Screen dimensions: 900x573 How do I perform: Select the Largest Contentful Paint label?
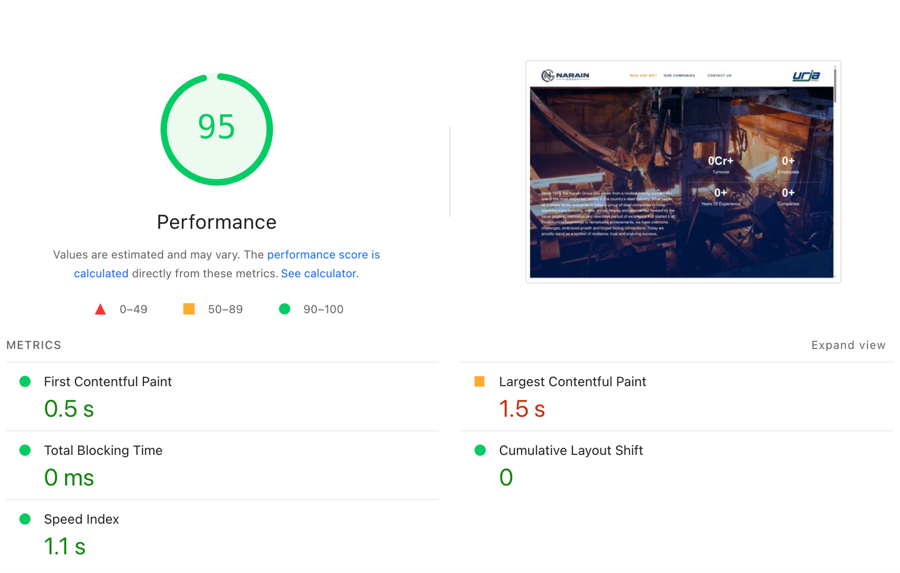click(573, 382)
